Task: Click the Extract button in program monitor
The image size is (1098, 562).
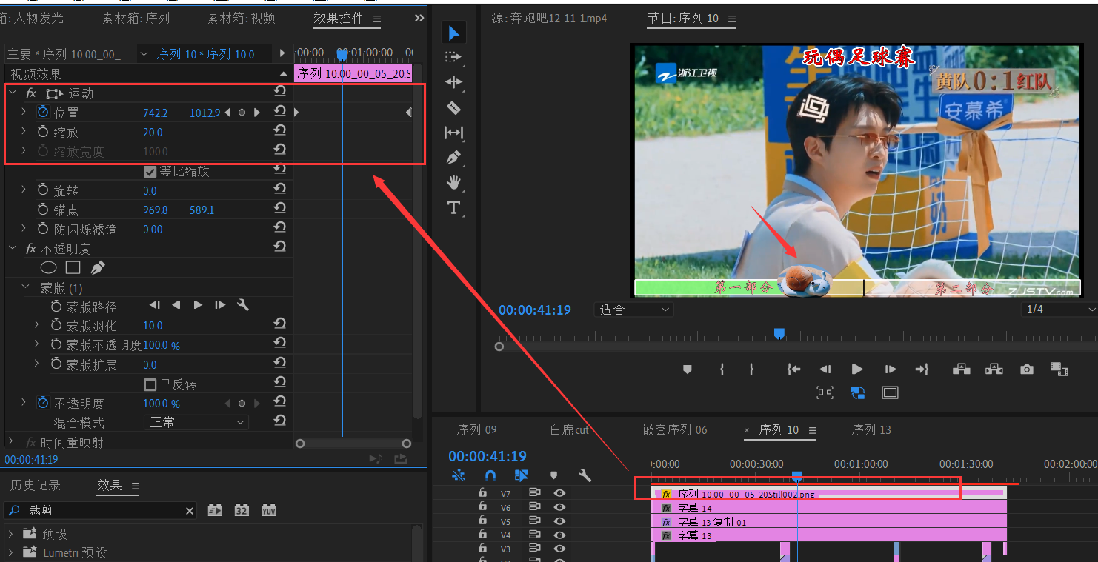Action: 994,369
